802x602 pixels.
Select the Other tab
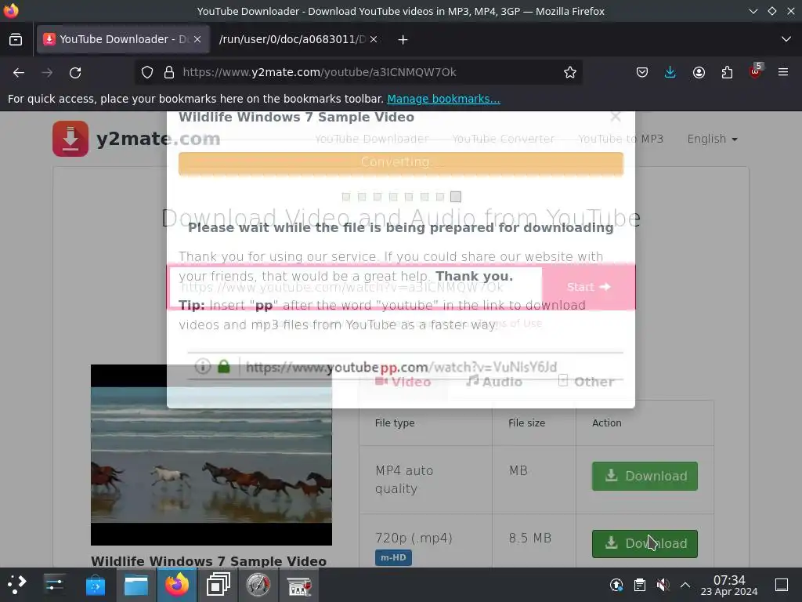coord(586,382)
